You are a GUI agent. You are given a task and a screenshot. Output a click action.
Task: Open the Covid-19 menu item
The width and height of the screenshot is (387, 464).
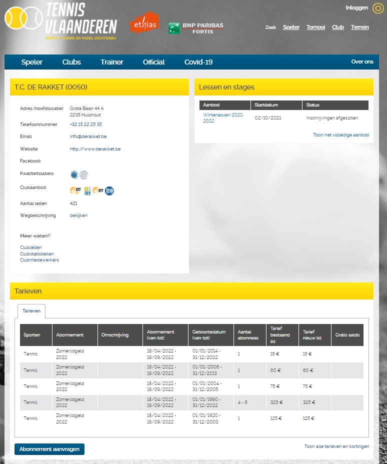click(x=198, y=62)
